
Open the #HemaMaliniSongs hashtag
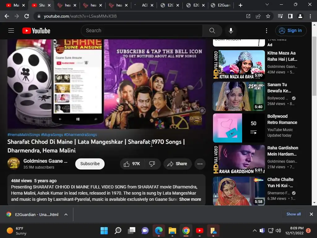click(24, 134)
